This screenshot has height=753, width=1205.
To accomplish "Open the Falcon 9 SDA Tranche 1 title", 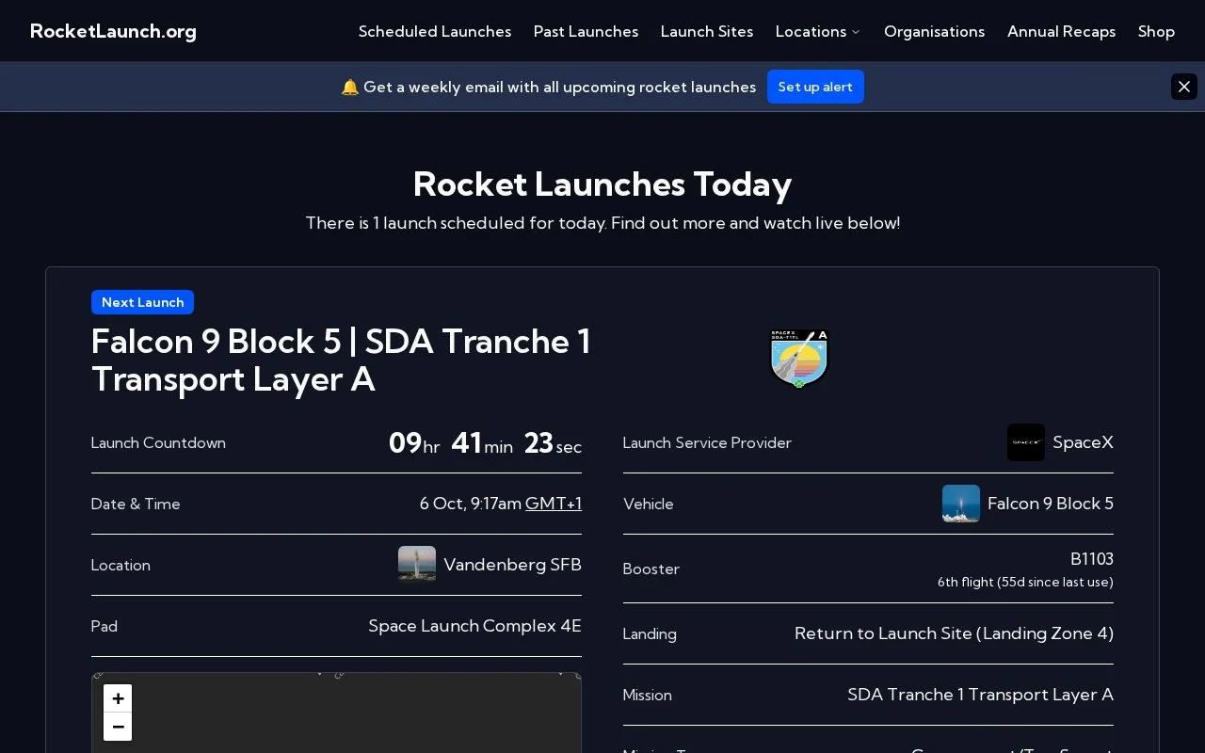I will pyautogui.click(x=341, y=360).
